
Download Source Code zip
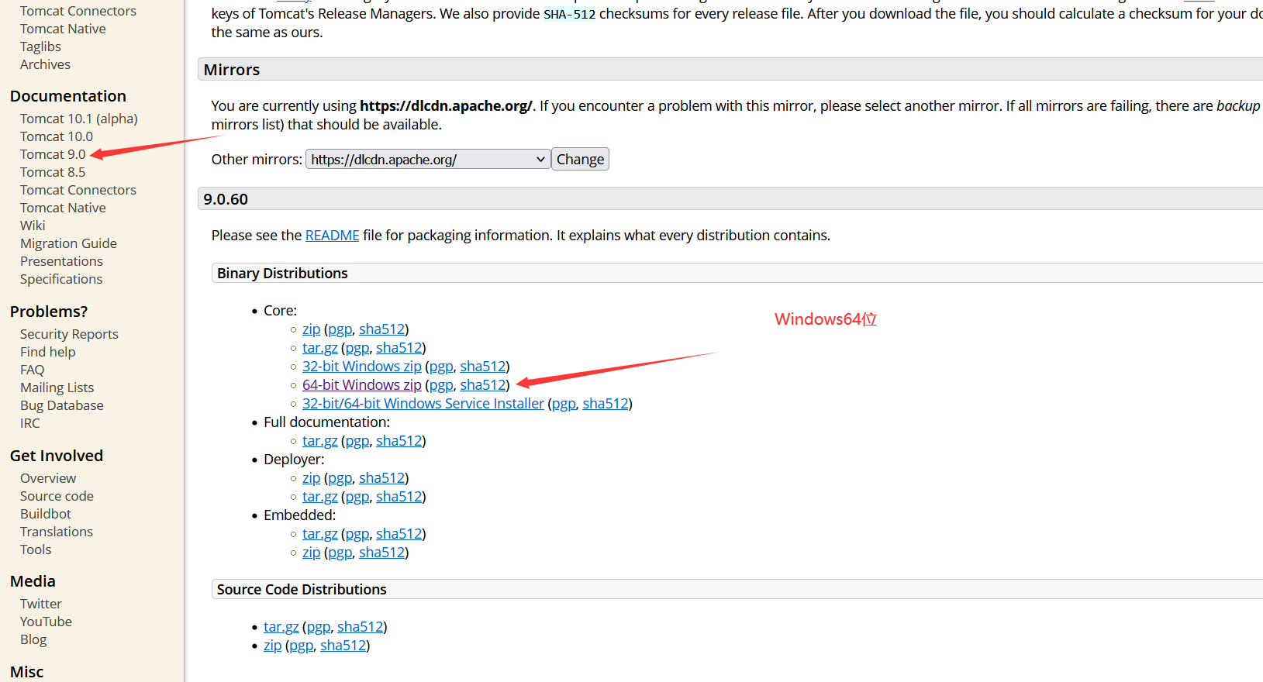click(272, 646)
